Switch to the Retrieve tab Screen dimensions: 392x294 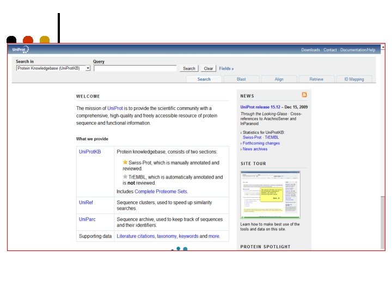[316, 79]
